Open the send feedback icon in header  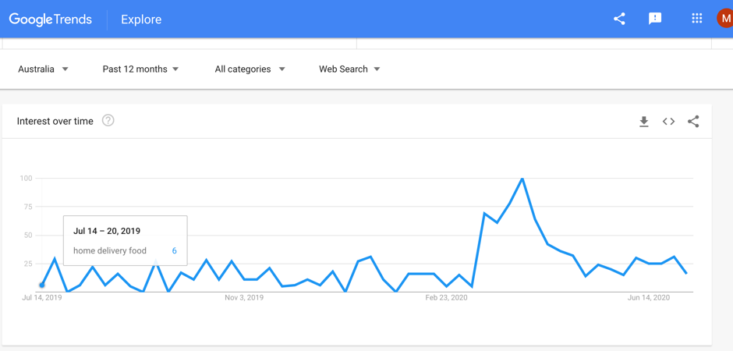(655, 19)
